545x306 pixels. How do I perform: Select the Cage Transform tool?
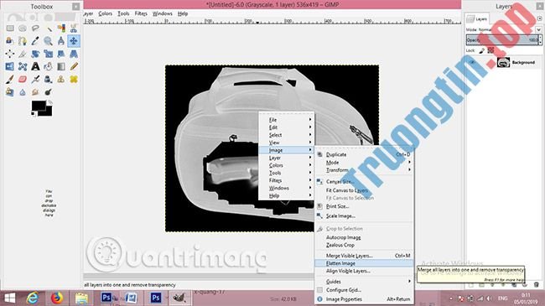coord(23,66)
